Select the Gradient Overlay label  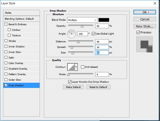coord(18,69)
